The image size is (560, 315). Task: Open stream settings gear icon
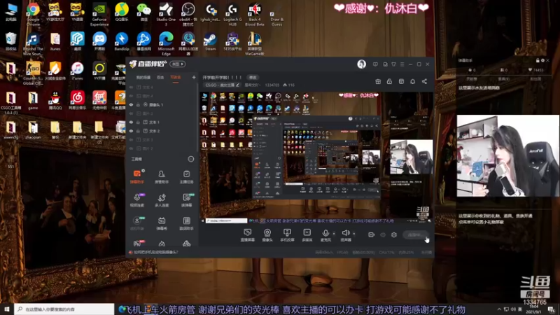point(394,234)
